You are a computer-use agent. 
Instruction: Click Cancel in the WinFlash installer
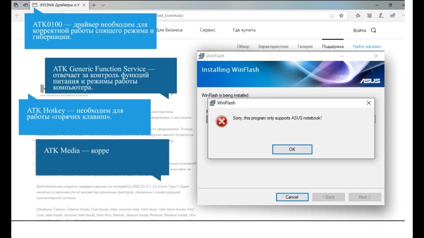click(292, 197)
